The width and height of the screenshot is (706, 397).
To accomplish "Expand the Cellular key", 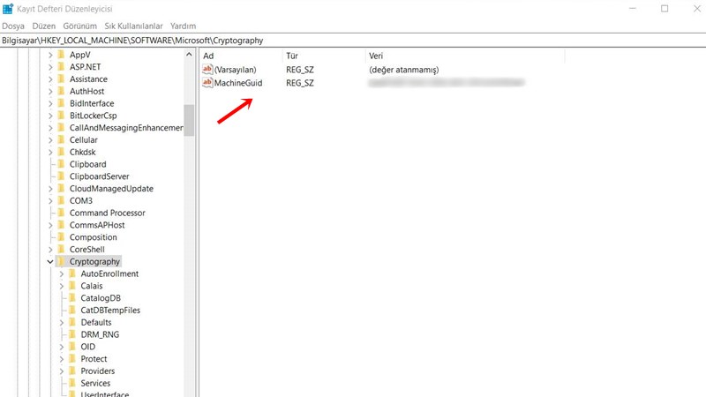I will point(50,140).
